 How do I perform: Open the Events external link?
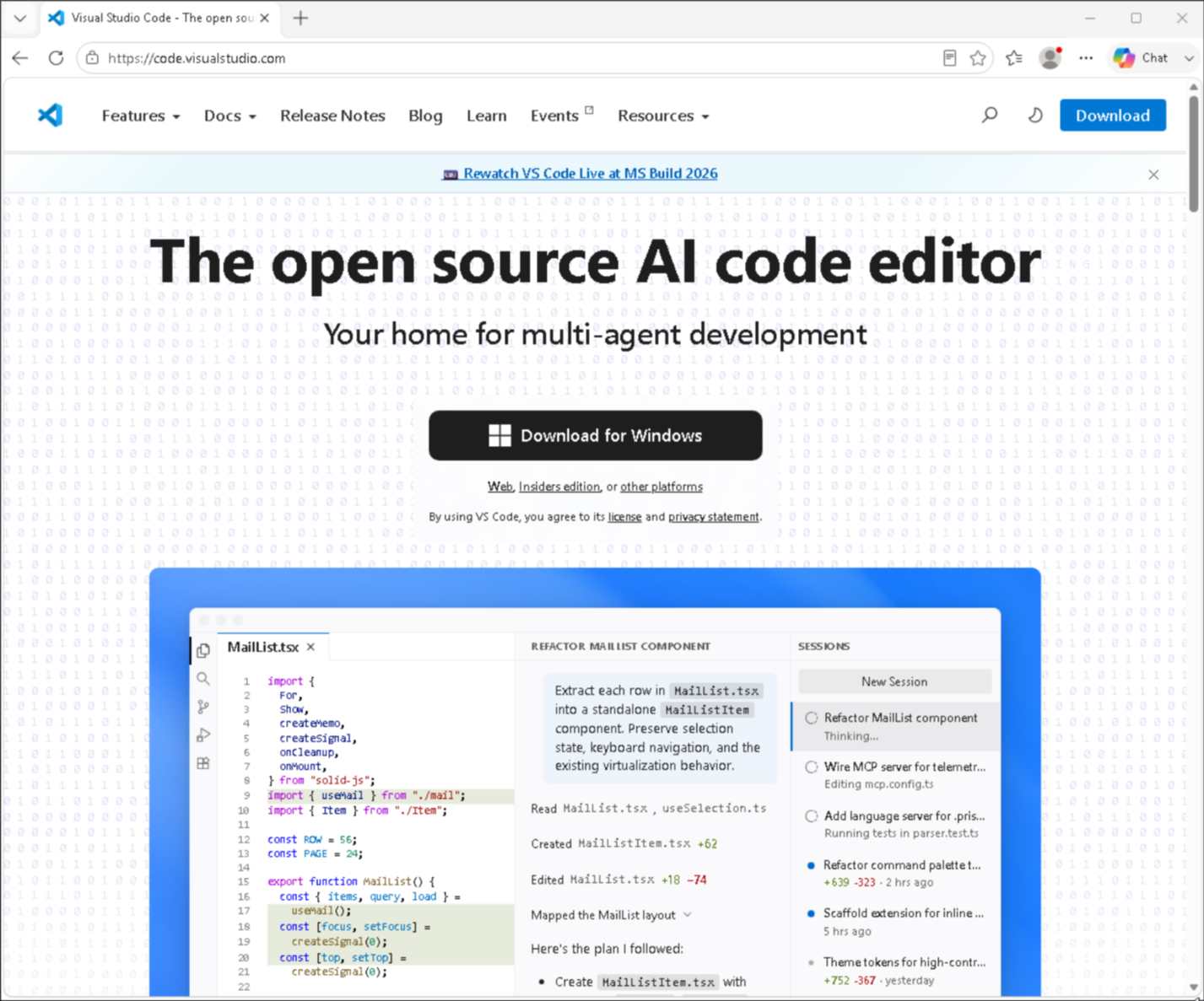point(562,116)
